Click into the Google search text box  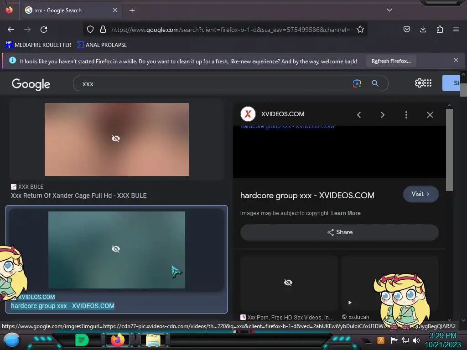click(214, 84)
